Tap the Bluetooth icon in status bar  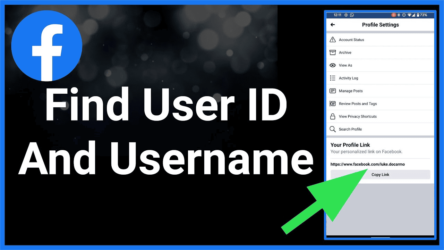(x=399, y=15)
